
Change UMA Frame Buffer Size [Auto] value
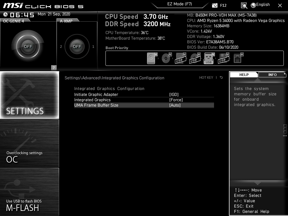pyautogui.click(x=175, y=105)
